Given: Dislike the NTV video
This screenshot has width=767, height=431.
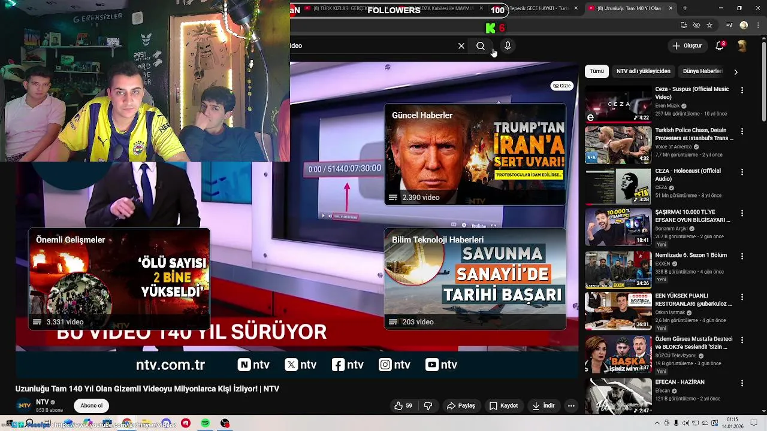Looking at the screenshot, I should coord(428,405).
